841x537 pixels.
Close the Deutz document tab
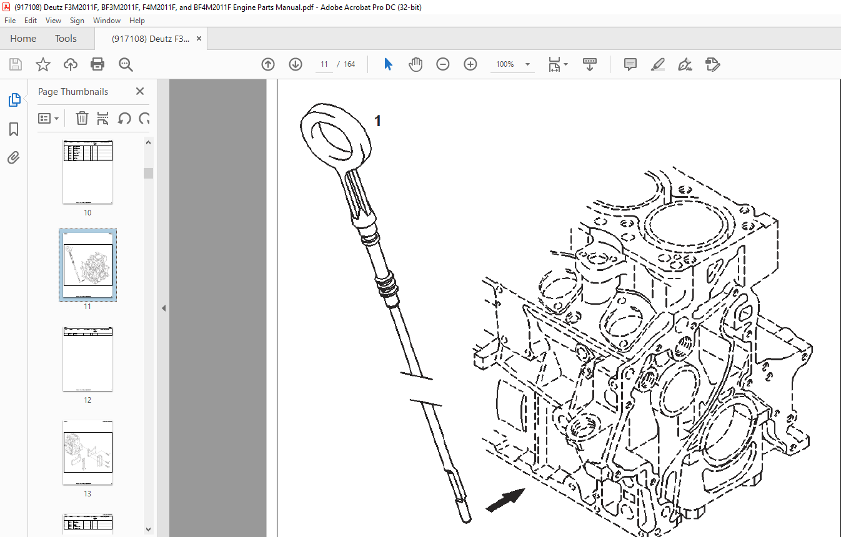click(199, 39)
